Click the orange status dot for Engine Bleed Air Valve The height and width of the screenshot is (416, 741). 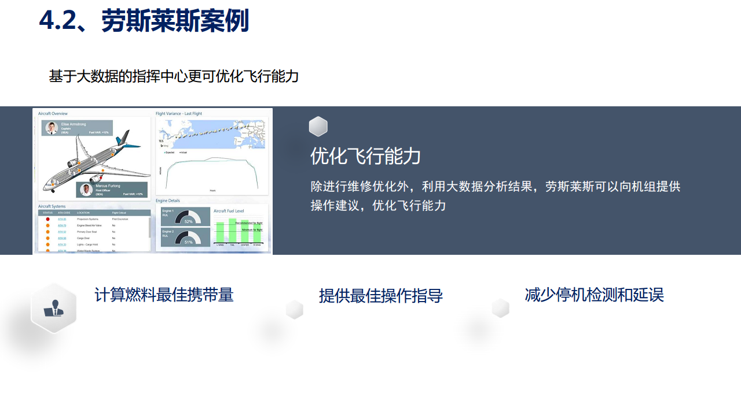(x=47, y=225)
